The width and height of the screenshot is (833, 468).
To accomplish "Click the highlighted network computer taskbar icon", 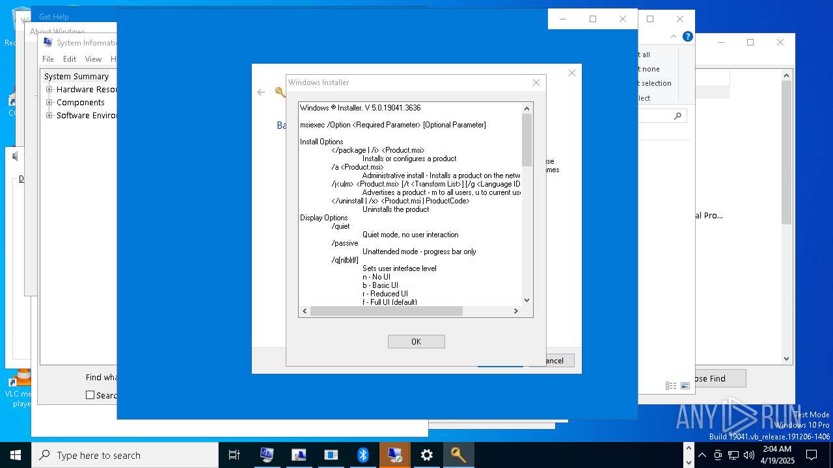I will click(x=394, y=455).
